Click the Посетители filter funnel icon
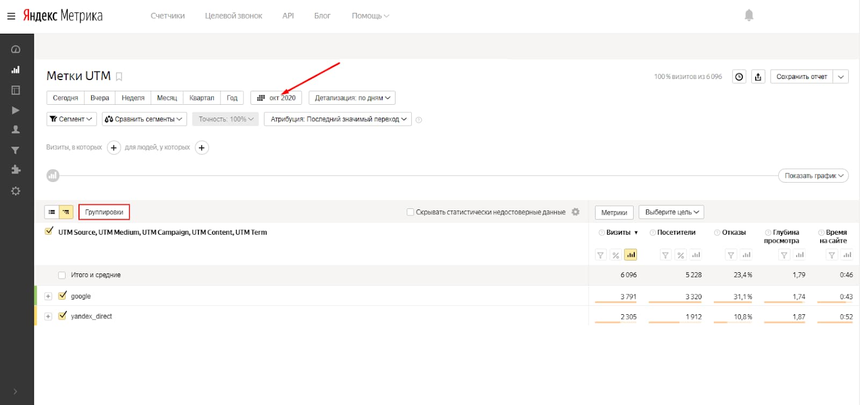Screen dimensions: 860x405 [665, 255]
